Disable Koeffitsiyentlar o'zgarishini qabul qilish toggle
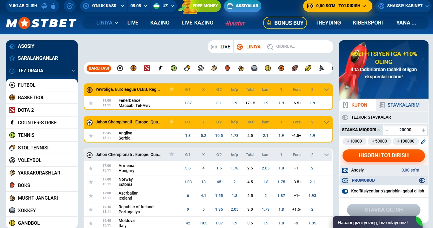 (x=345, y=191)
